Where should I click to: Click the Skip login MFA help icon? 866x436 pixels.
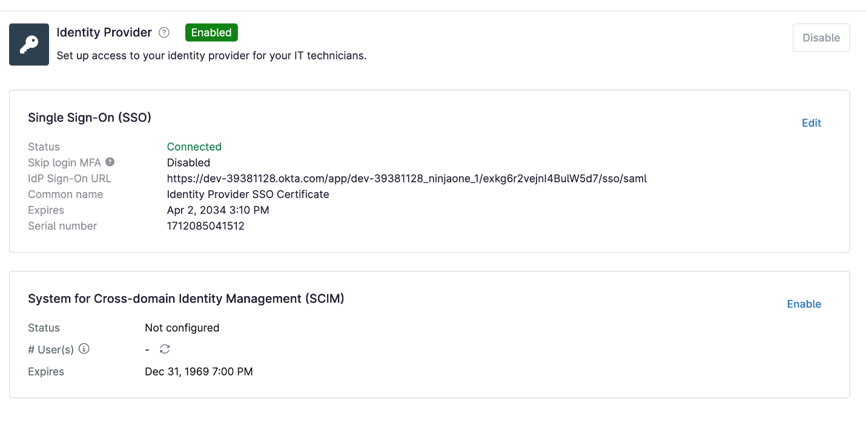[x=110, y=162]
